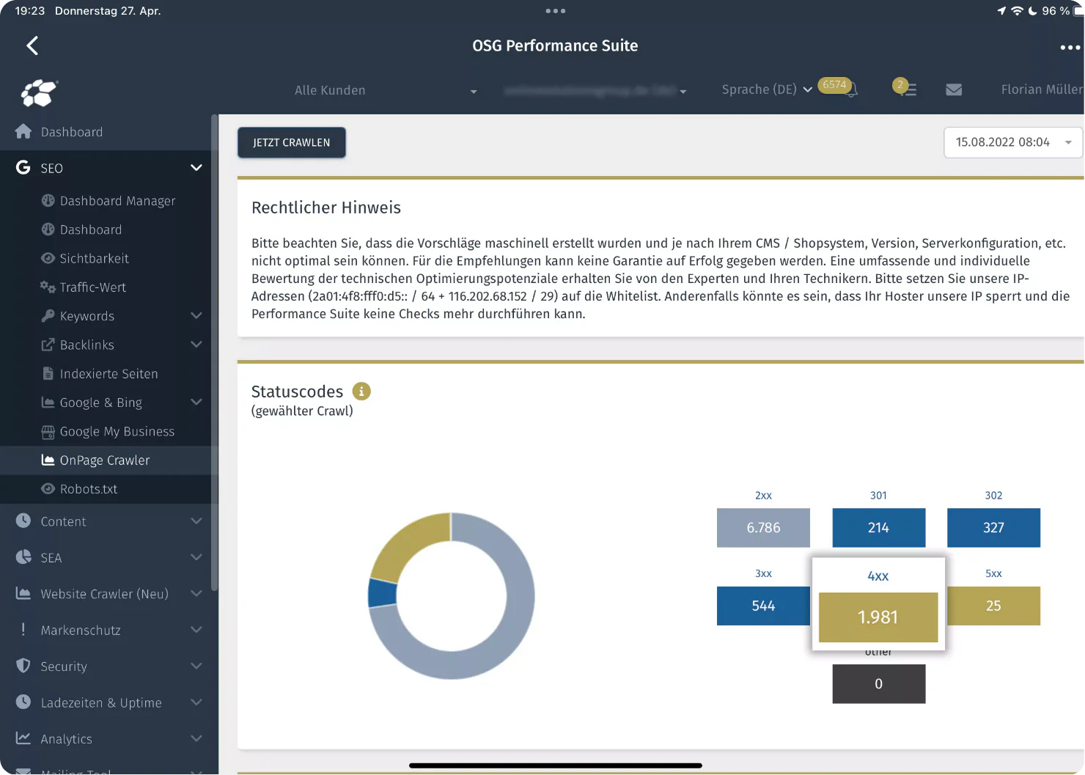Open Indexierte Seiten in the sidebar
This screenshot has width=1085, height=775.
coord(108,373)
